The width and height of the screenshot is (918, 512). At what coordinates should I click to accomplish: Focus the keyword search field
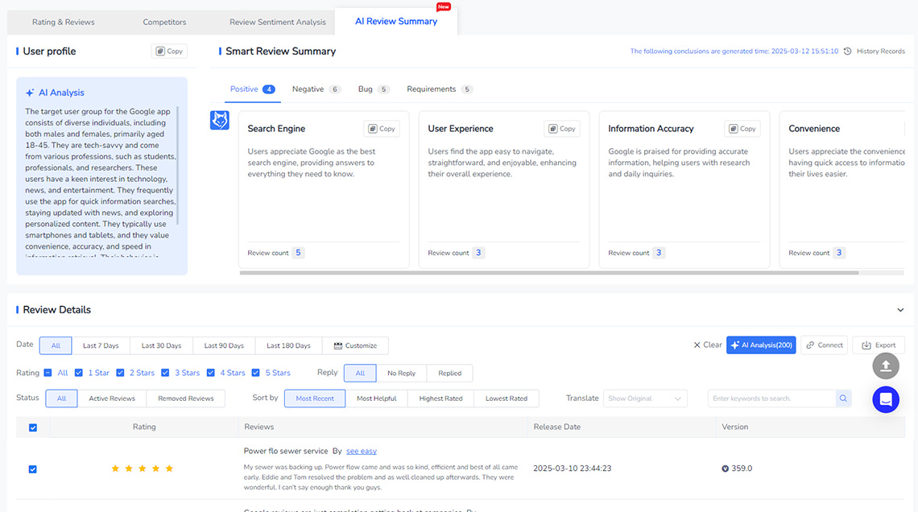[x=771, y=398]
